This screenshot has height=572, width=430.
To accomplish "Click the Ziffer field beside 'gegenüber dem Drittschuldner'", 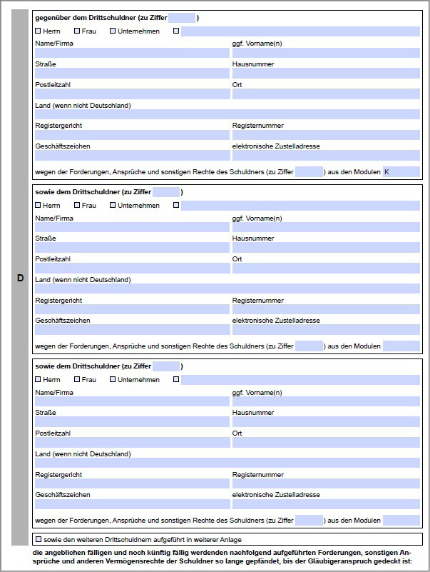I will tap(182, 18).
